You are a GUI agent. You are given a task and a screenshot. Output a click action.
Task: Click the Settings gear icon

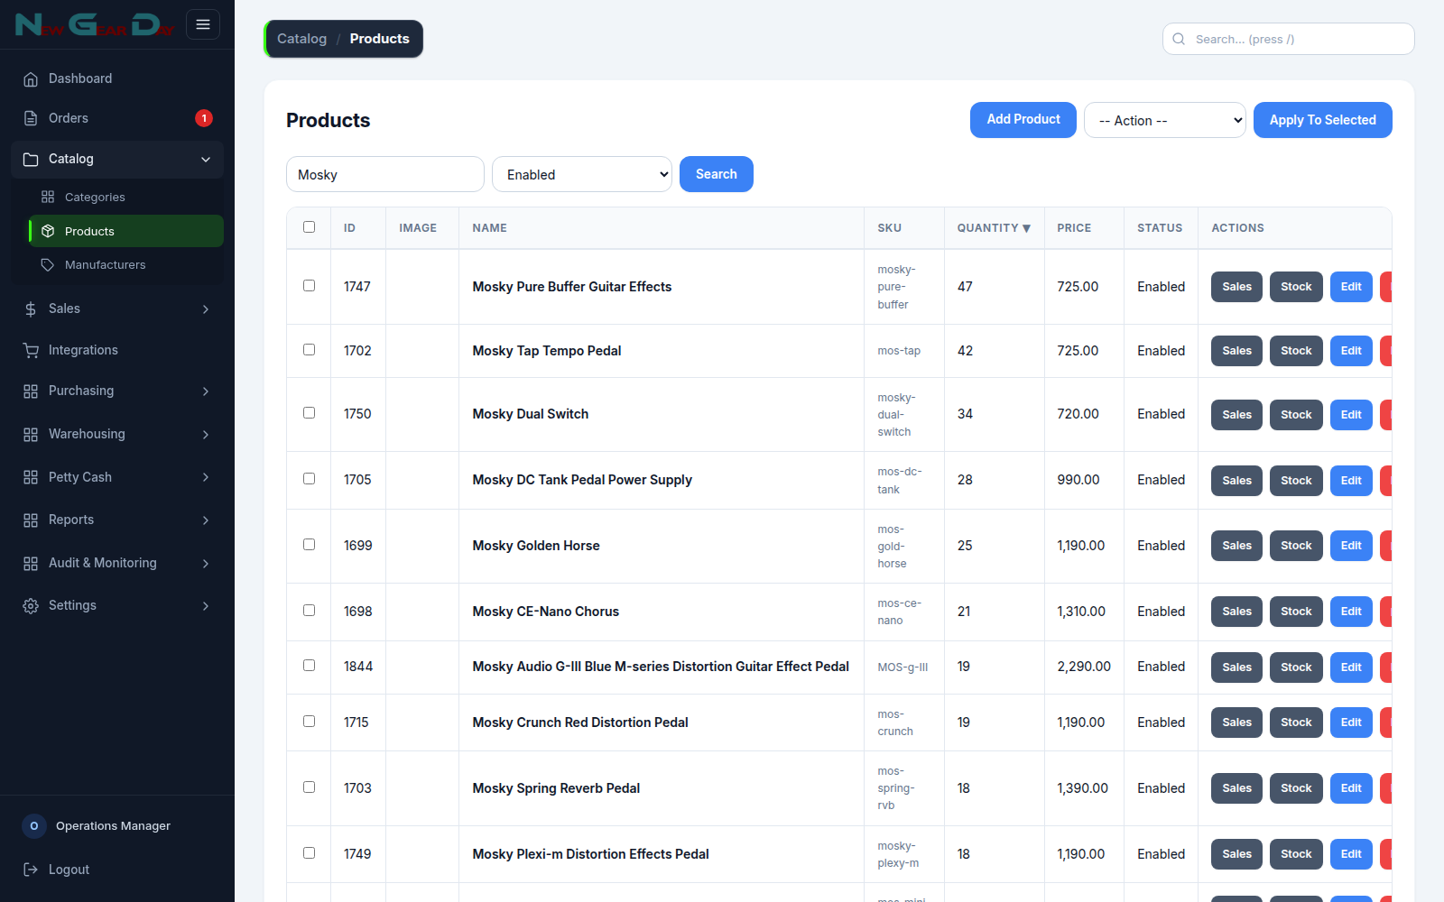(x=31, y=605)
